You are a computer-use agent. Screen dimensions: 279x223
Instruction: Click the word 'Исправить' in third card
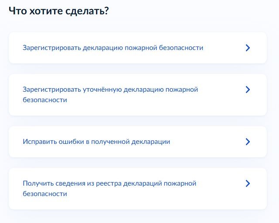(x=40, y=142)
